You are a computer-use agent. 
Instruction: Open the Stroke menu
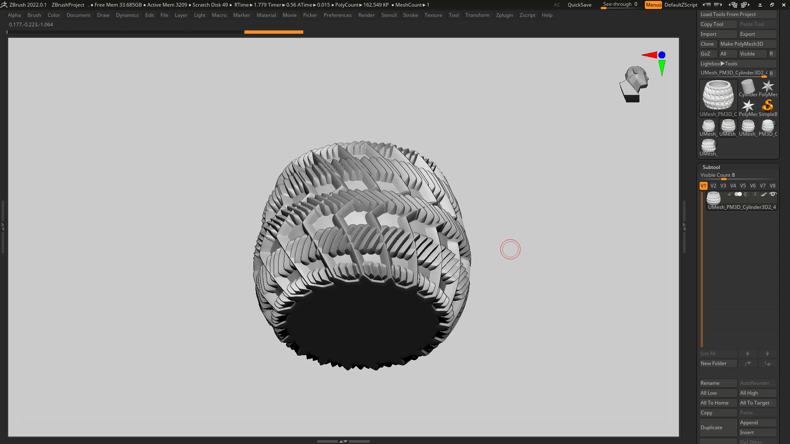pyautogui.click(x=410, y=15)
